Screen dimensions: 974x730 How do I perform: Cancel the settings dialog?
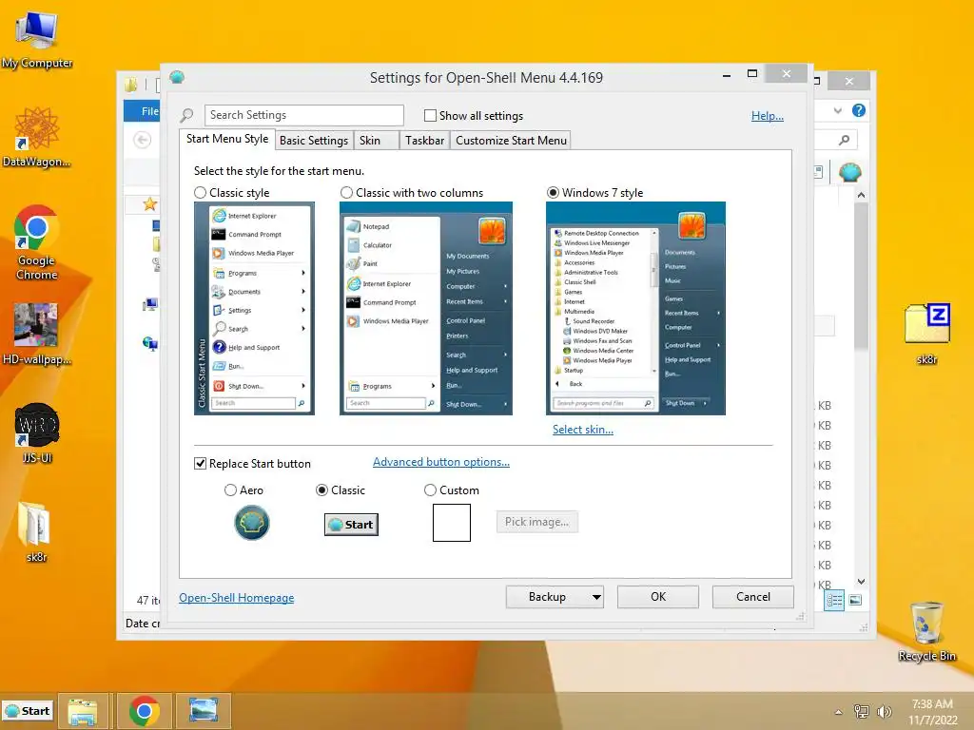753,597
